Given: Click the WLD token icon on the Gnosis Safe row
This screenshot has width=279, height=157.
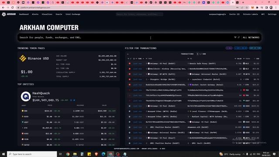Looking at the screenshot, I should click(244, 64).
